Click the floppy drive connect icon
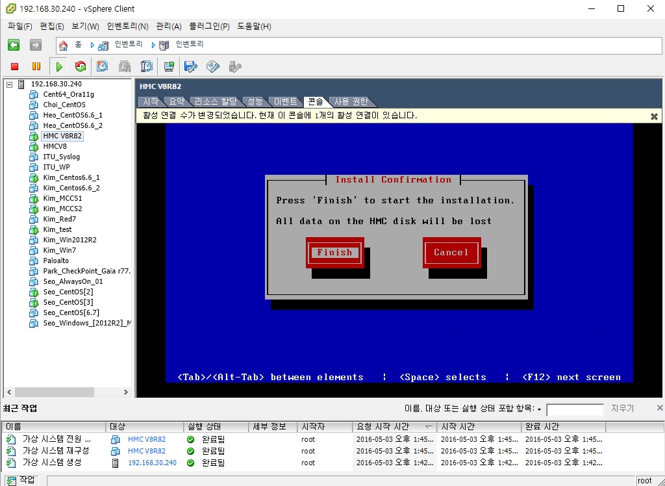Image resolution: width=665 pixels, height=486 pixels. [190, 66]
